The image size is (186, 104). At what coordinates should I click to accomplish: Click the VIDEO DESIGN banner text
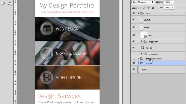click(x=69, y=78)
